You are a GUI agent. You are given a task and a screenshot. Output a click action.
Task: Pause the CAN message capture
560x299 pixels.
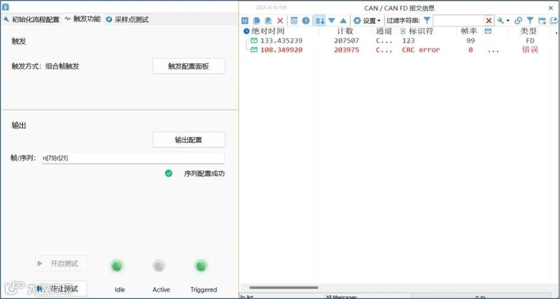pos(245,21)
